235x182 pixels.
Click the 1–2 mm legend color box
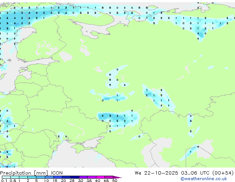click(x=23, y=177)
